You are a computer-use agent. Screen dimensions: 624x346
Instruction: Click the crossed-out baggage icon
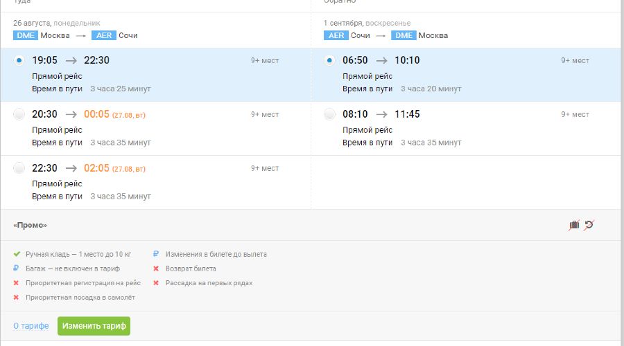click(574, 225)
